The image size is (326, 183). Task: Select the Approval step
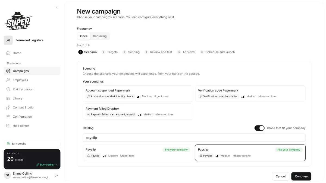pos(186,52)
